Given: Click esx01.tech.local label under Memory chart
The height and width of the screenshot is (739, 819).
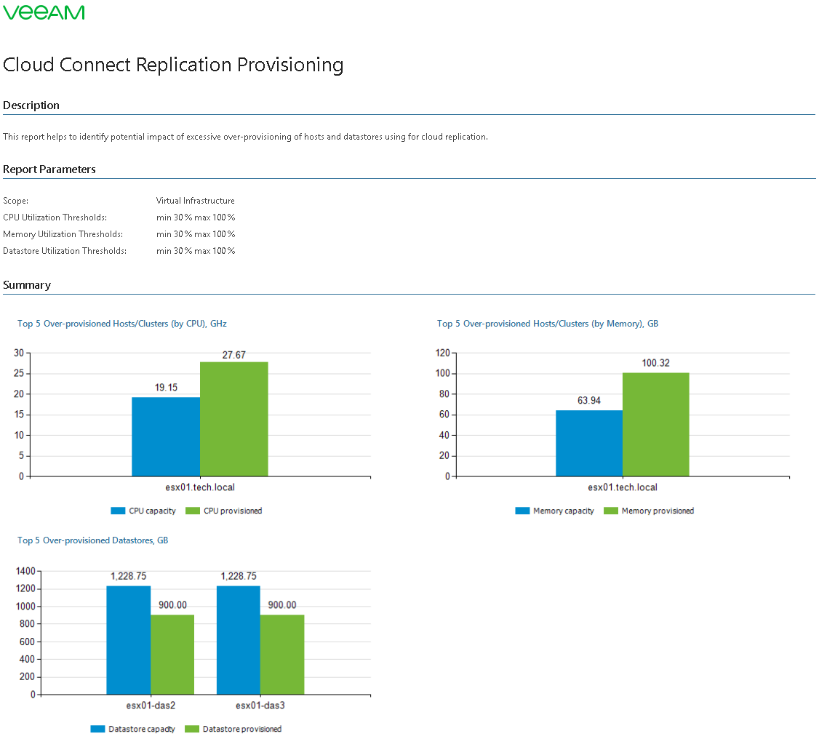Looking at the screenshot, I should 623,487.
